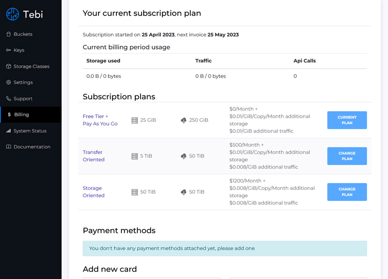Select the Keys icon in the sidebar
This screenshot has width=388, height=279.
pyautogui.click(x=9, y=50)
